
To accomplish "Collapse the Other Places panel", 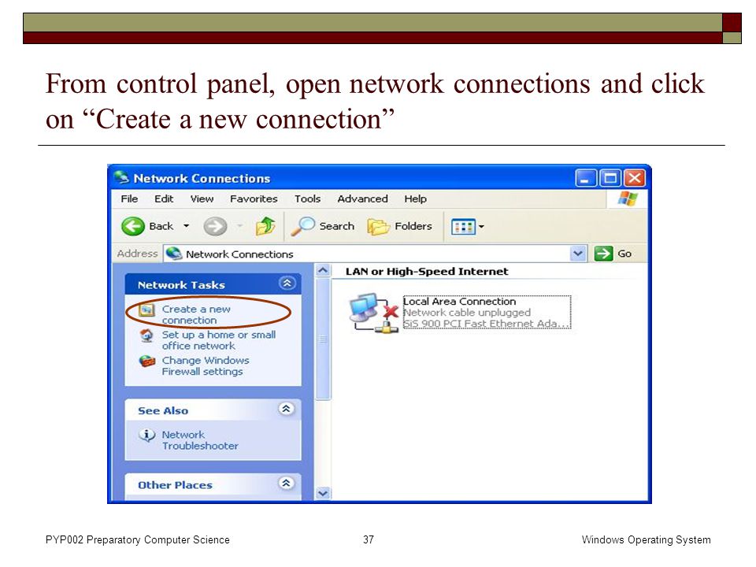I will [287, 483].
